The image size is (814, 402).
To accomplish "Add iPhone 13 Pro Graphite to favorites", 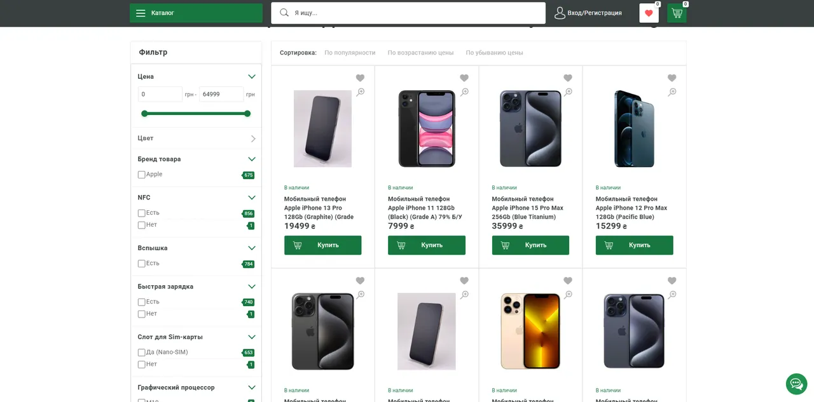I will [360, 78].
